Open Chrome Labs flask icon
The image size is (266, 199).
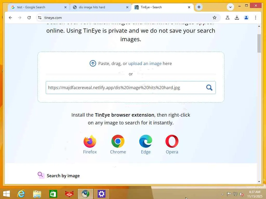coord(228,18)
